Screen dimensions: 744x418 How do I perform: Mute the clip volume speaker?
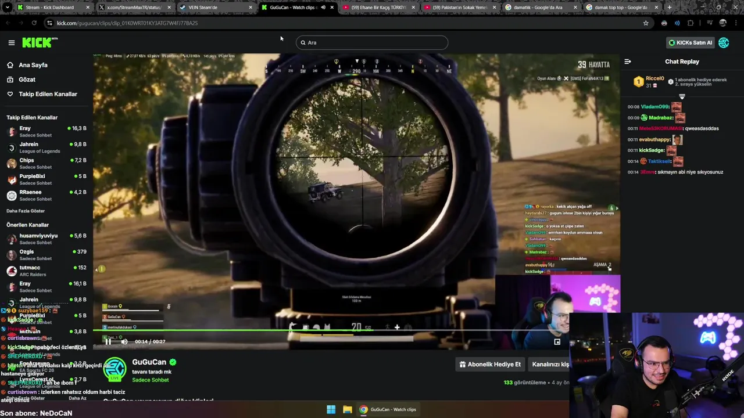[124, 341]
